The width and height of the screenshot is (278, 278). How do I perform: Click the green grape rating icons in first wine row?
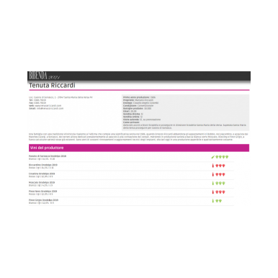tap(222, 157)
